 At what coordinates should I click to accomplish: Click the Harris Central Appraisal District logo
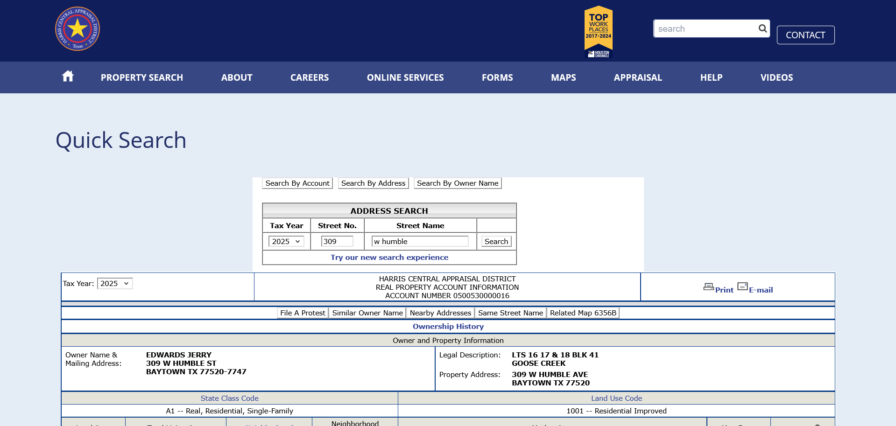tap(78, 29)
